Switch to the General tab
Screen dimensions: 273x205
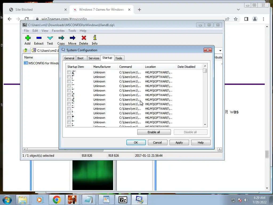(x=69, y=58)
